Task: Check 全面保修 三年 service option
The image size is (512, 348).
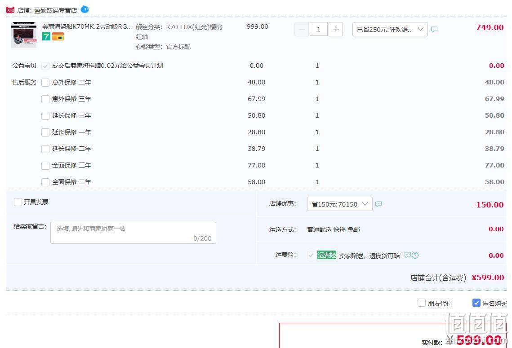Action: pyautogui.click(x=45, y=166)
